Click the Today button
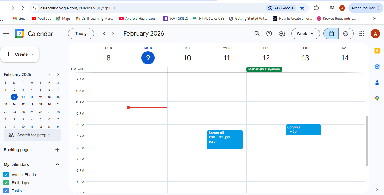The height and width of the screenshot is (195, 384). (81, 34)
